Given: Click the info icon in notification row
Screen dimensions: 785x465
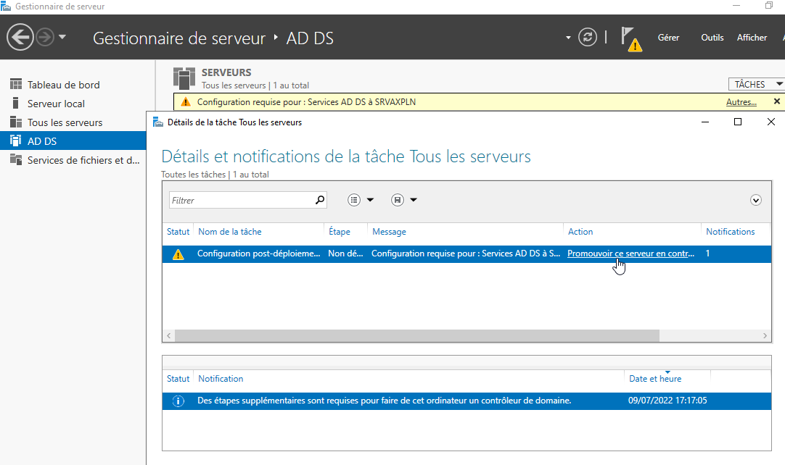Looking at the screenshot, I should coord(178,401).
